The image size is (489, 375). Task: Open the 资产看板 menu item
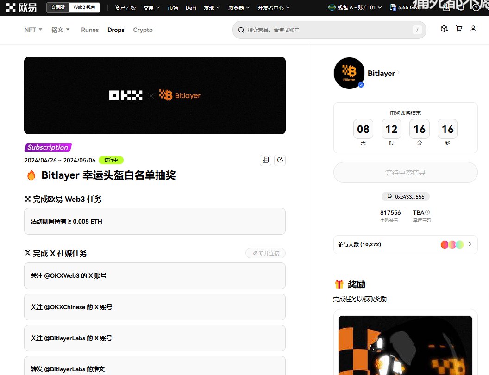(125, 8)
